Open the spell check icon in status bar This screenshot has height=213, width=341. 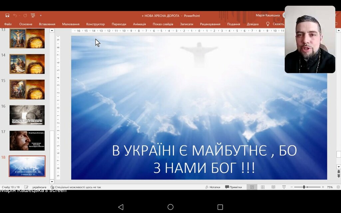click(26, 187)
